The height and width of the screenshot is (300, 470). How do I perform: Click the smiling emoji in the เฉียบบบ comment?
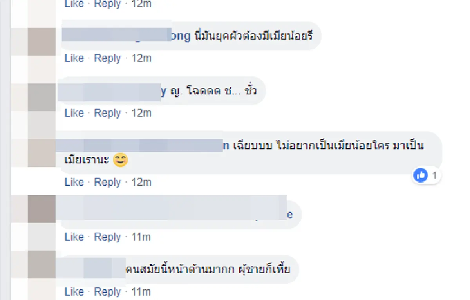pyautogui.click(x=120, y=160)
